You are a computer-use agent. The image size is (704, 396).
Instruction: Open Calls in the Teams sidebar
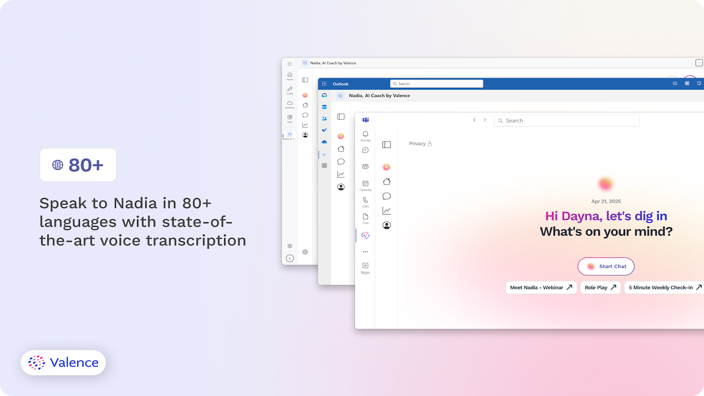[365, 202]
